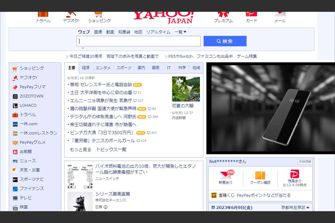The height and width of the screenshot is (223, 335).
Task: Expand search suggestions arrow below search box
Action: click(83, 48)
